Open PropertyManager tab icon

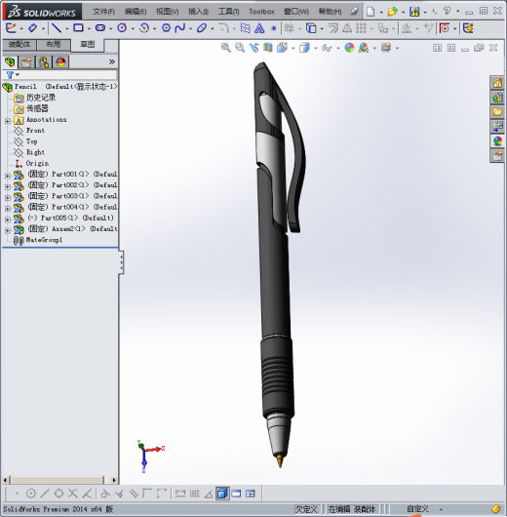point(27,62)
